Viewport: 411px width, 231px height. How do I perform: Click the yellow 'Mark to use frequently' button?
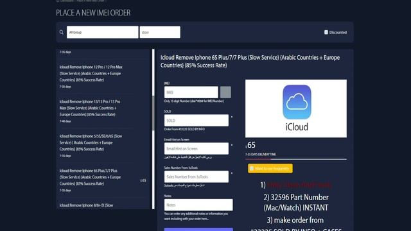coord(270,168)
